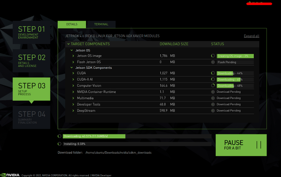Collapse the Target Components section
Screen dimensions: 281x177
(68, 44)
